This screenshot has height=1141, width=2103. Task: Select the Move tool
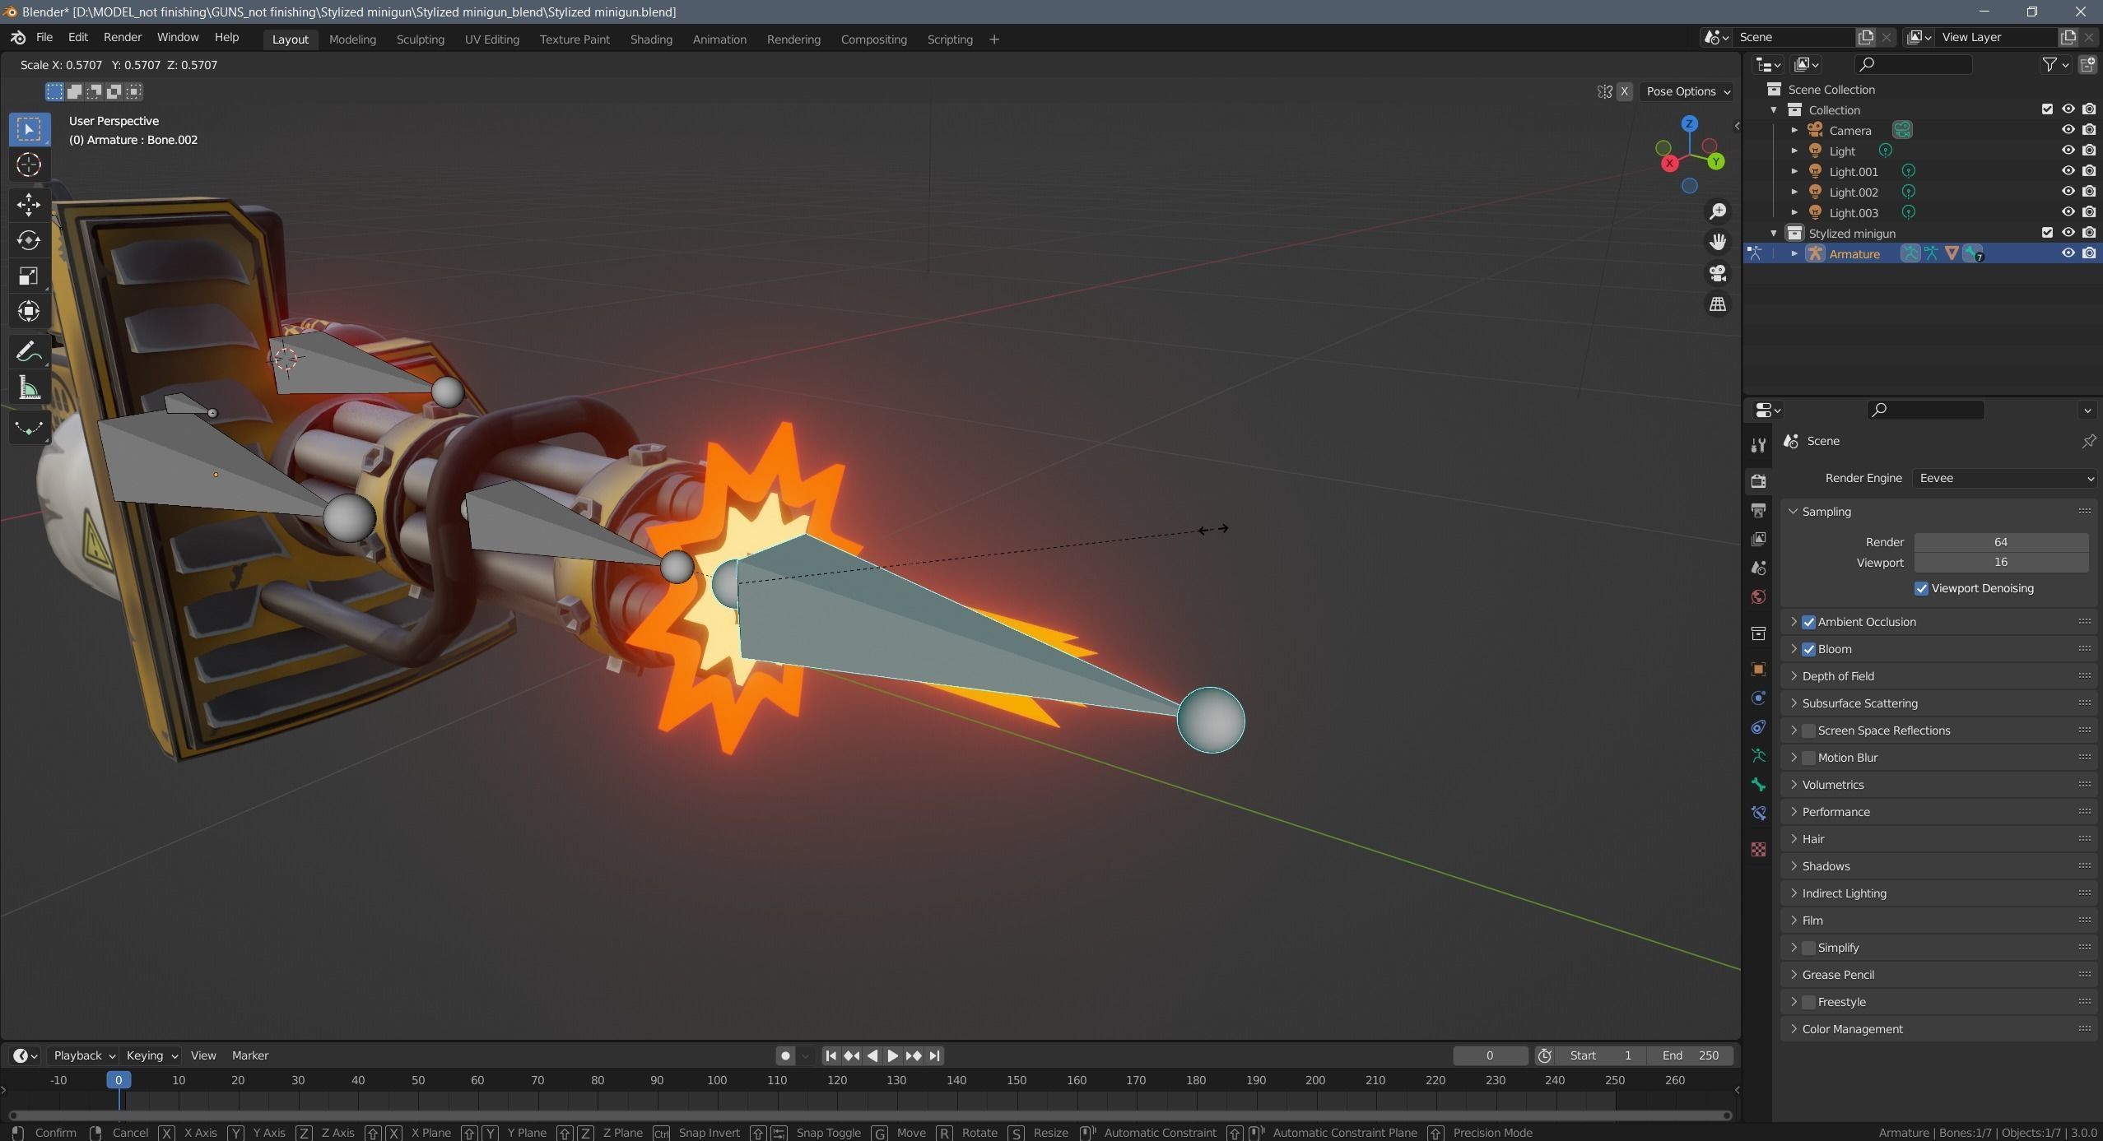pos(29,204)
